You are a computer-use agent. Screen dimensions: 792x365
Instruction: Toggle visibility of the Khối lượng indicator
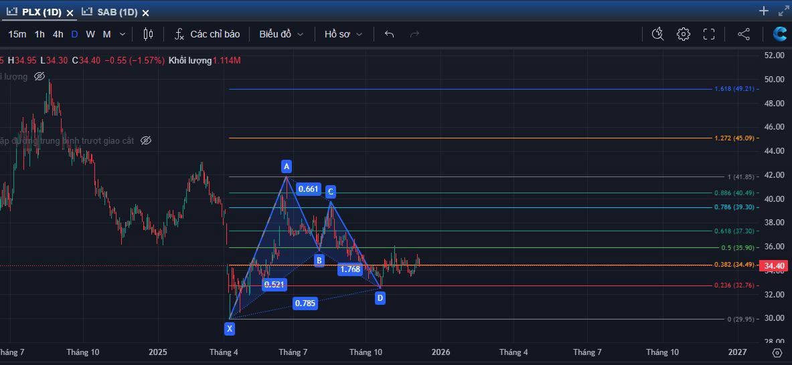point(39,77)
